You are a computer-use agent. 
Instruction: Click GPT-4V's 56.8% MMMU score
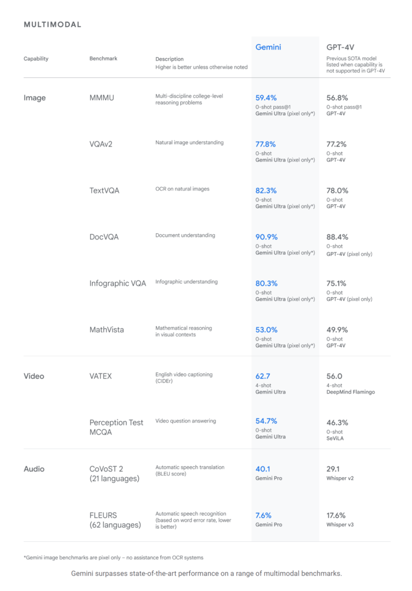(x=337, y=98)
